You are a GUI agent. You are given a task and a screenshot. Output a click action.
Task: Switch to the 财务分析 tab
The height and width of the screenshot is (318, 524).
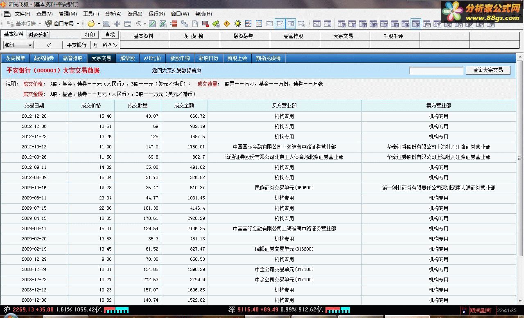[38, 35]
